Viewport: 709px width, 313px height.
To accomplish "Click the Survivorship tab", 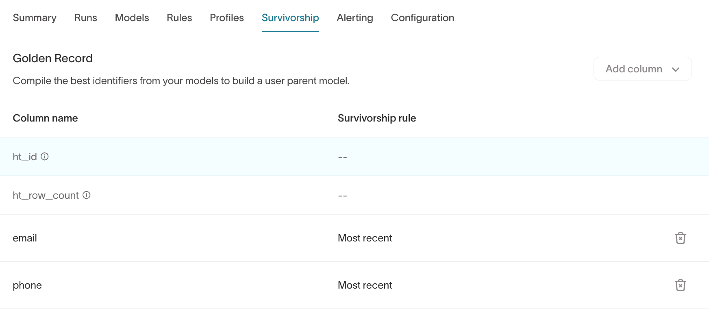I will click(290, 17).
